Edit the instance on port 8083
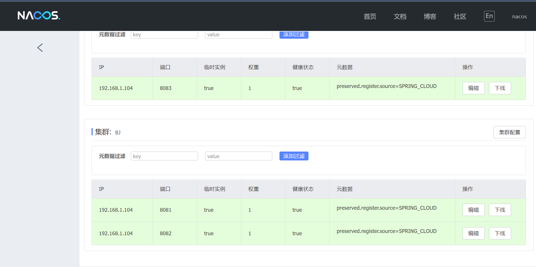The height and width of the screenshot is (267, 536). tap(473, 88)
